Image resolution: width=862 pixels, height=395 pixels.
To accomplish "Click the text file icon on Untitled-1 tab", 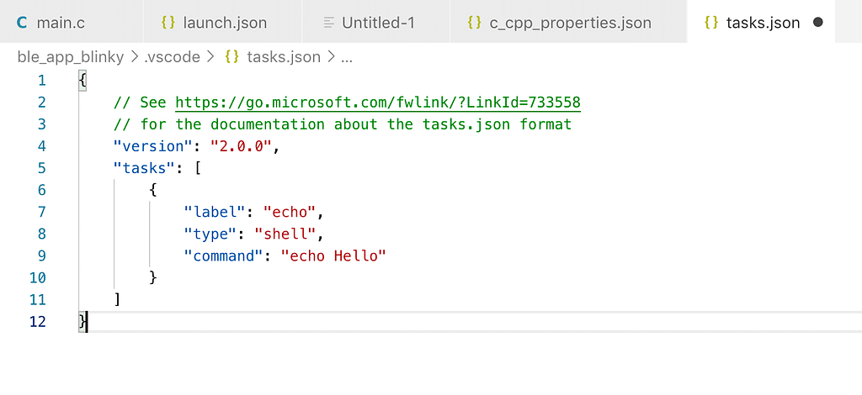I will pos(329,23).
